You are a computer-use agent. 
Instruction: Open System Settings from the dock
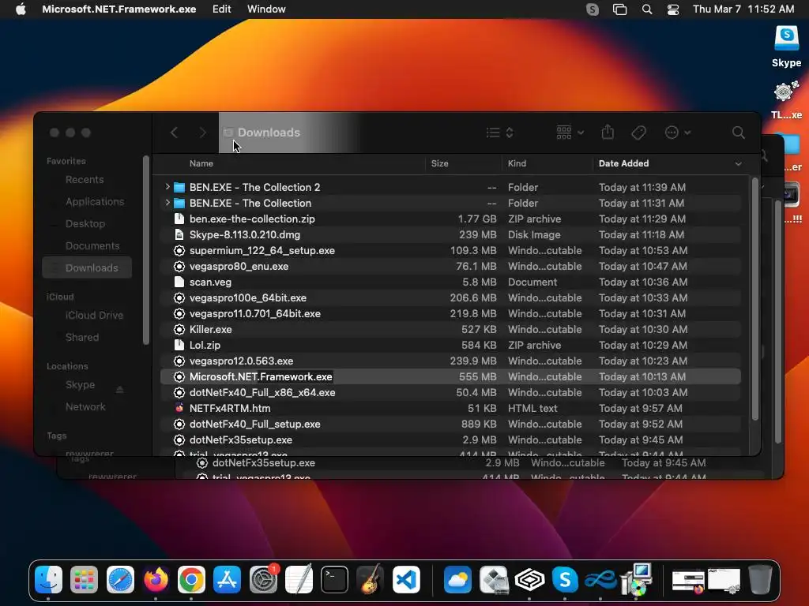click(x=263, y=580)
